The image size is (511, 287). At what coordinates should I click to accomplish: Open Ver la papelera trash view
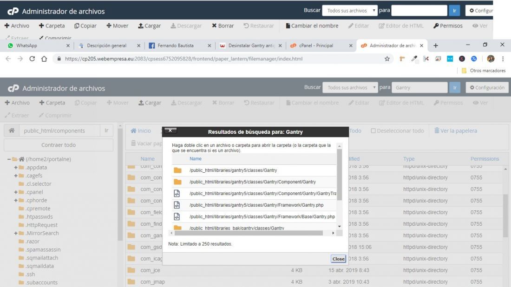(456, 130)
